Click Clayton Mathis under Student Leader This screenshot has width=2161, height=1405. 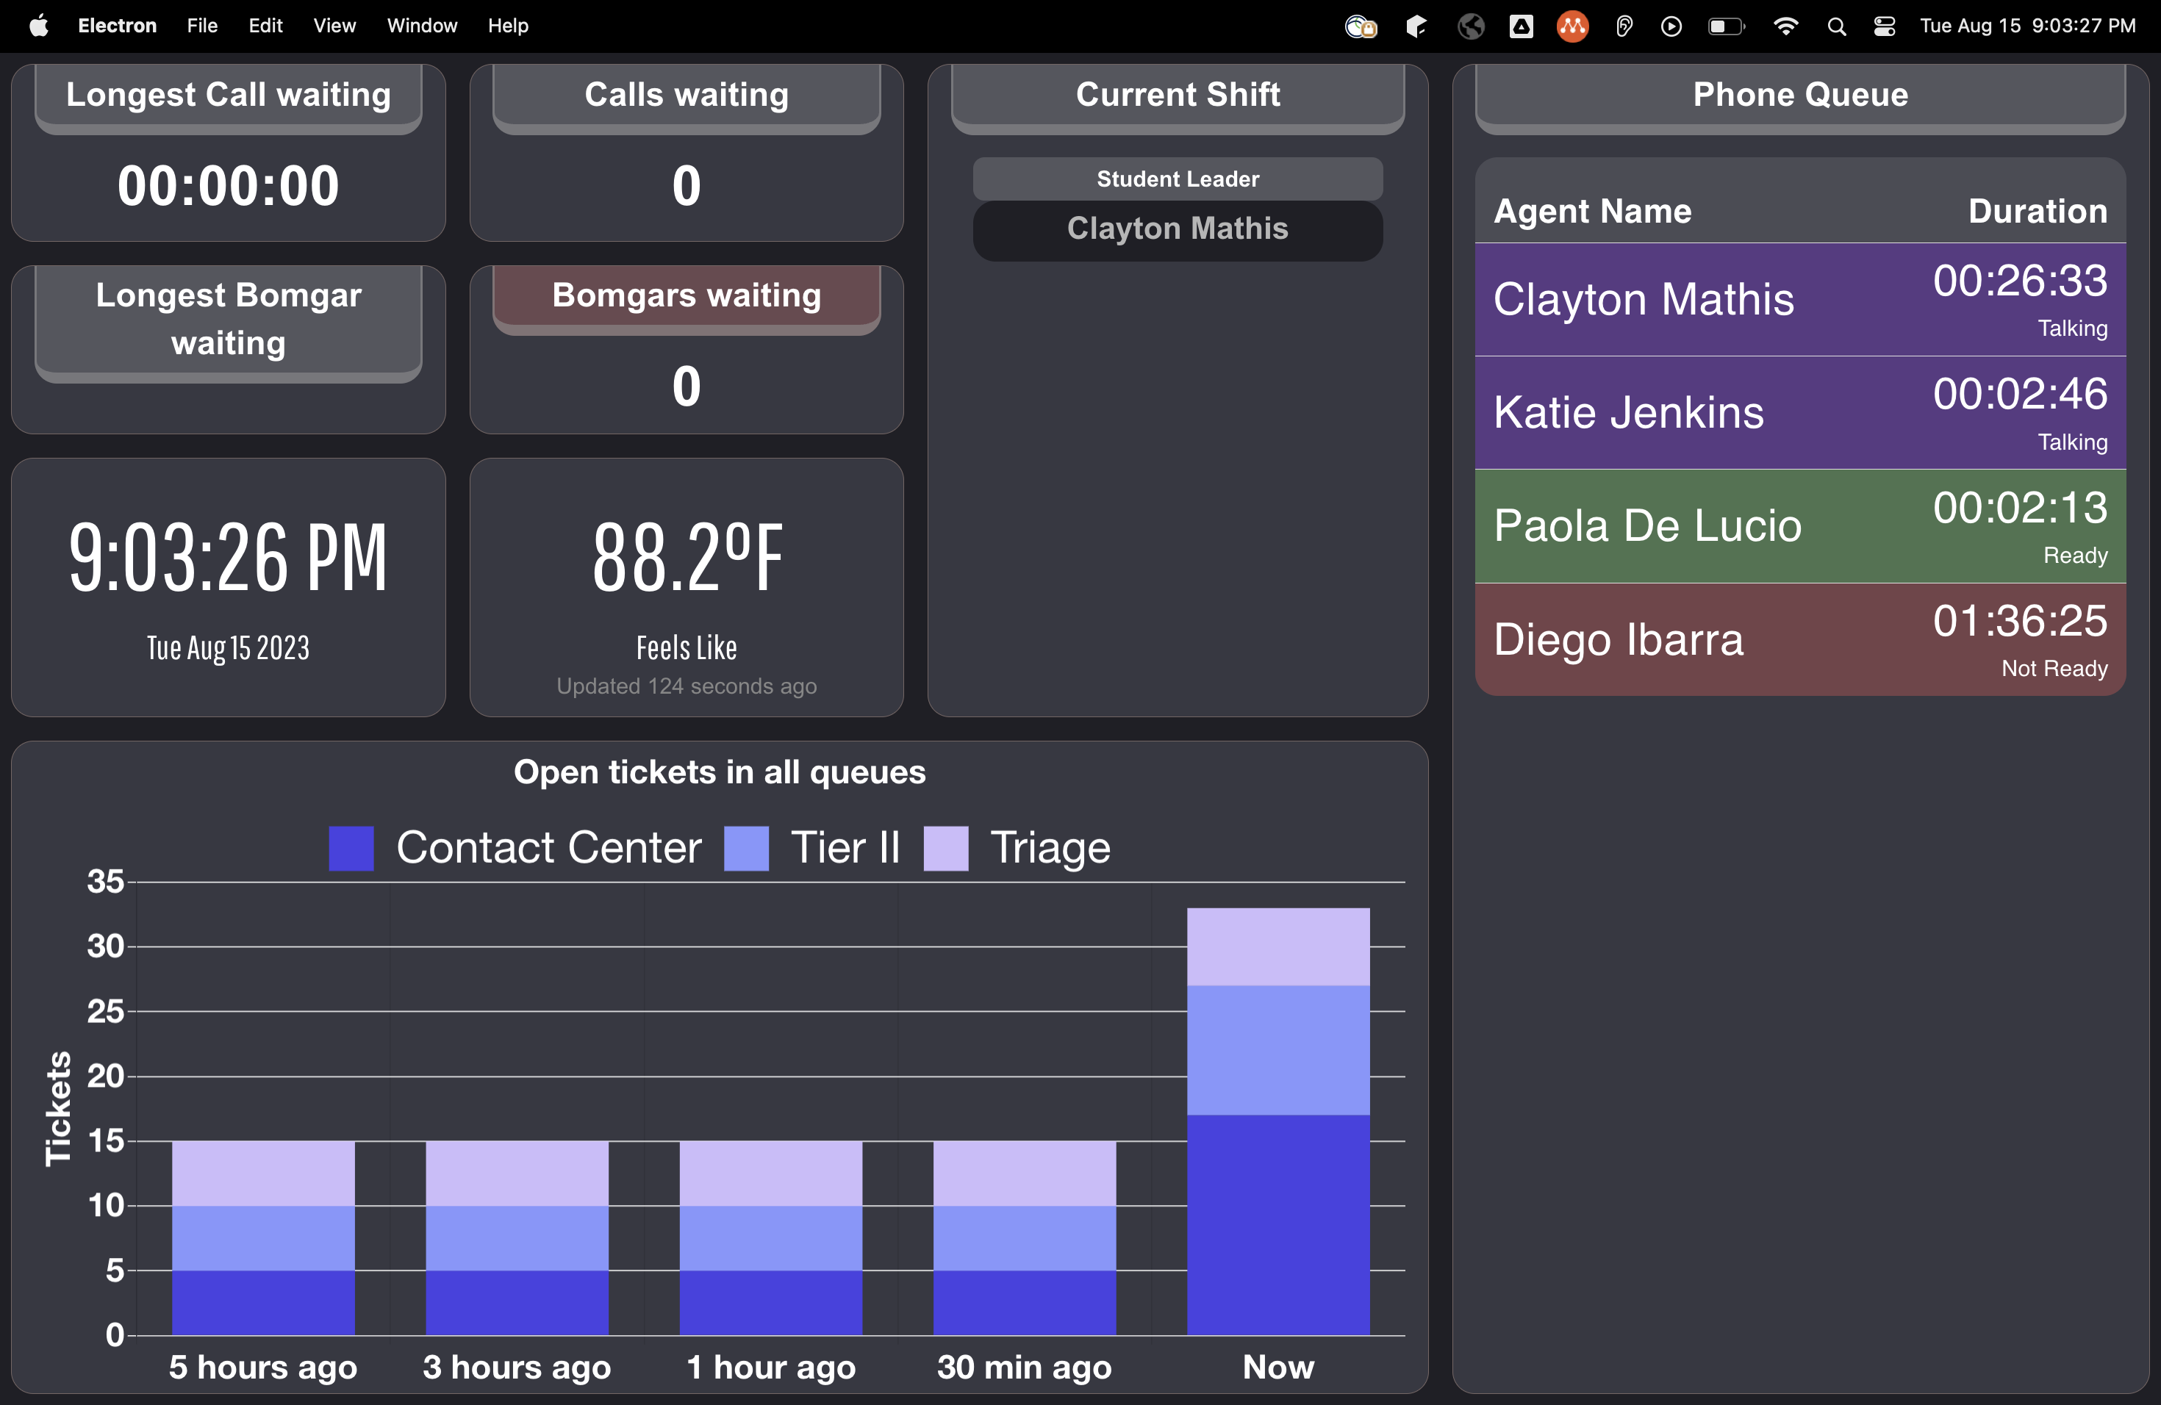(1177, 229)
